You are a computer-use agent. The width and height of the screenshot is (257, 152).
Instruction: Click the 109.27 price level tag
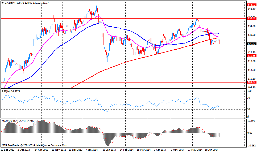[x=251, y=82]
